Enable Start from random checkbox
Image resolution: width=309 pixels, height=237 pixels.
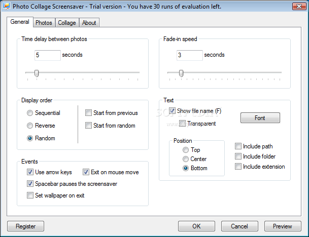88,125
